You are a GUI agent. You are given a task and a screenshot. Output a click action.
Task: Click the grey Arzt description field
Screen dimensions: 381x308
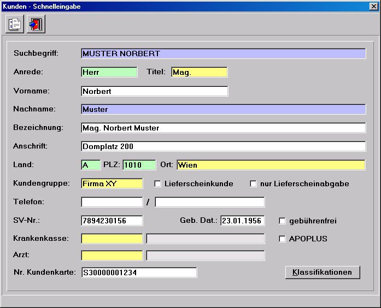coord(206,256)
